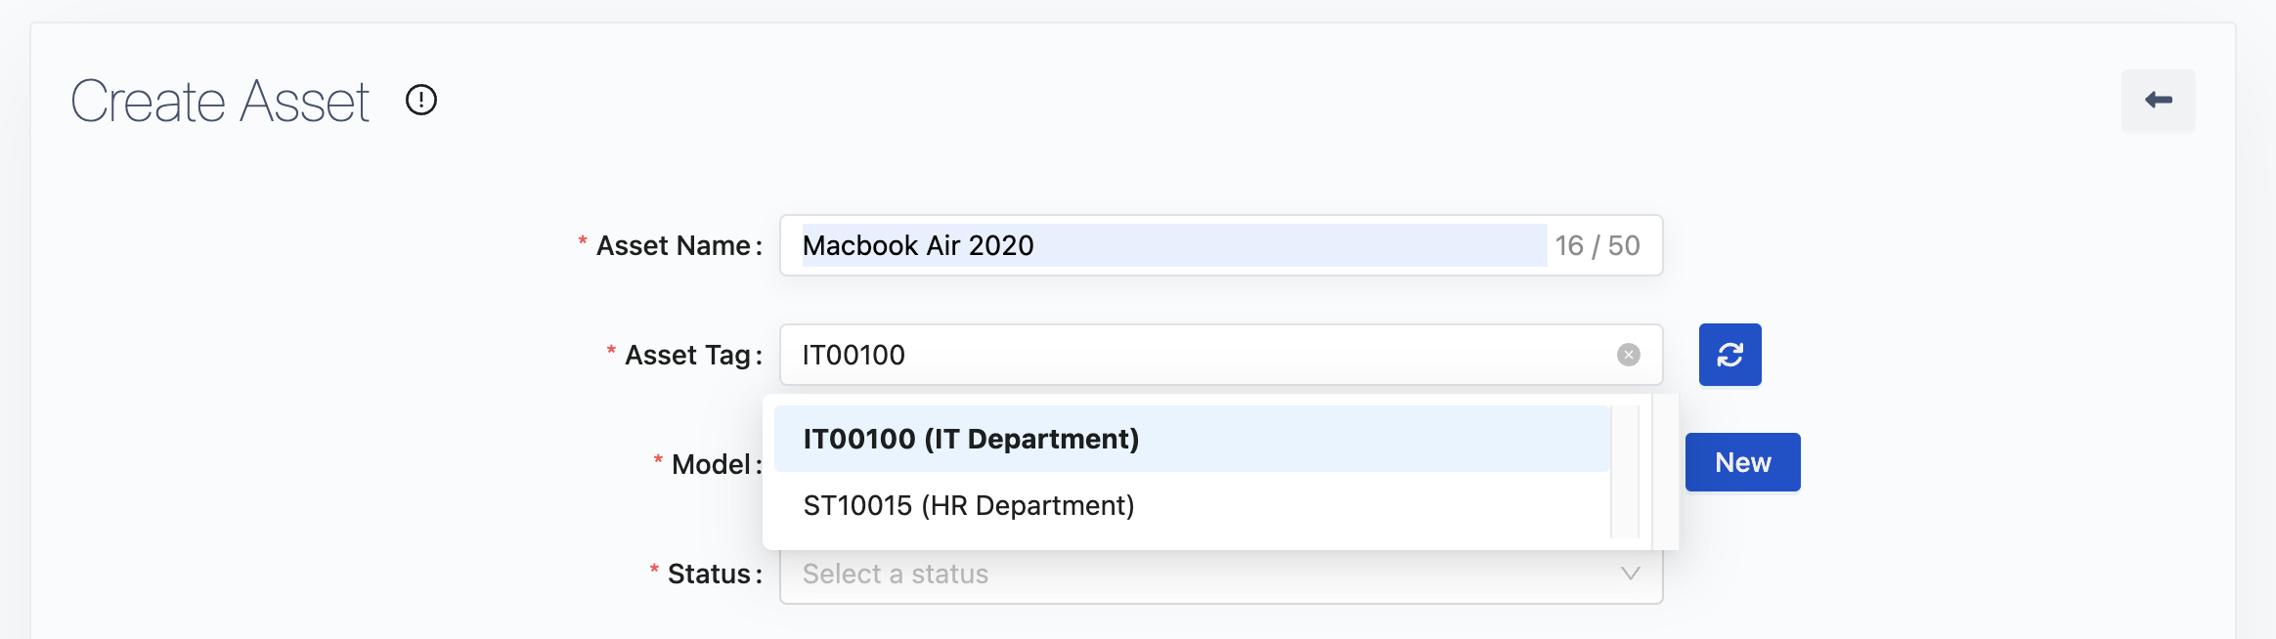The height and width of the screenshot is (639, 2276).
Task: Expand Status using its chevron arrow
Action: click(1630, 574)
